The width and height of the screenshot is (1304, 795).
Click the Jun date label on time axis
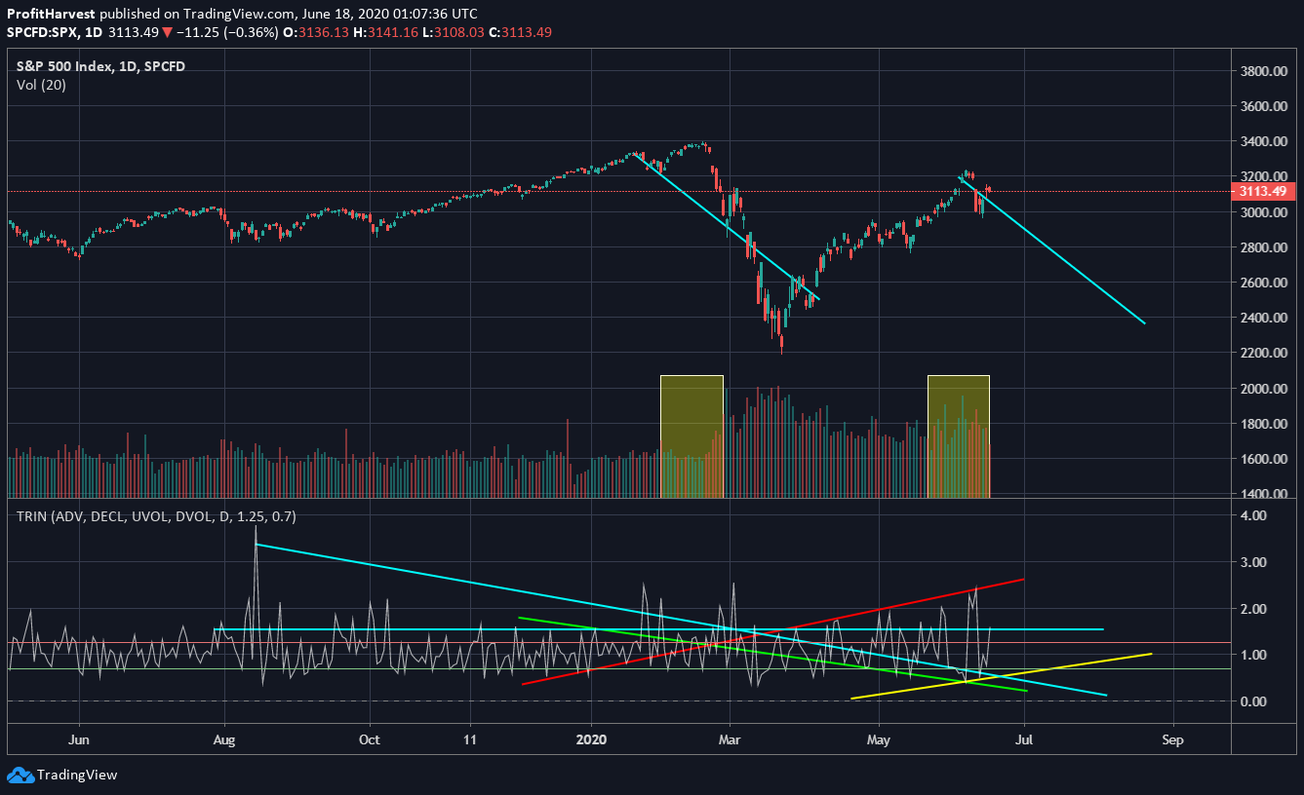(x=80, y=739)
